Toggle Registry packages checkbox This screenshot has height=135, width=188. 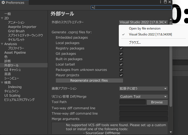121,48
